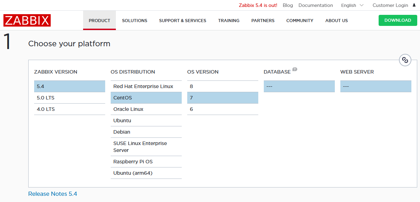Click the Customer Login user icon
420x202 pixels.
point(414,5)
